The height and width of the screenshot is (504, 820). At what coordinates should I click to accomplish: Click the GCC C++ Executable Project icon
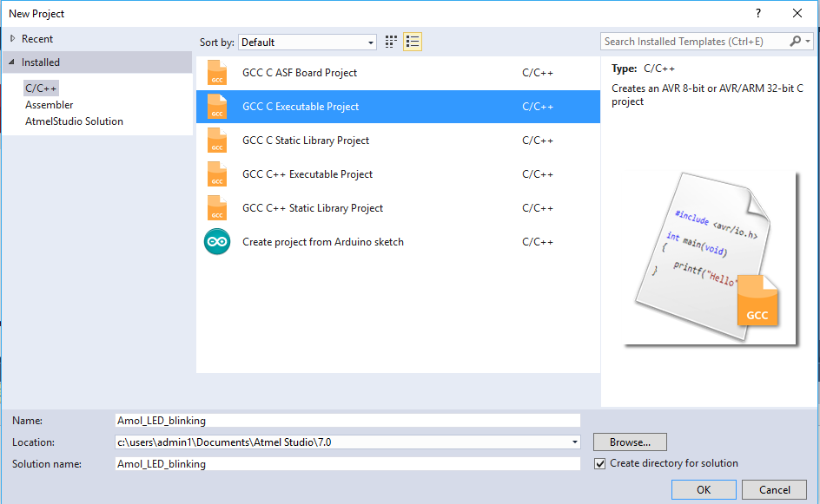(217, 174)
